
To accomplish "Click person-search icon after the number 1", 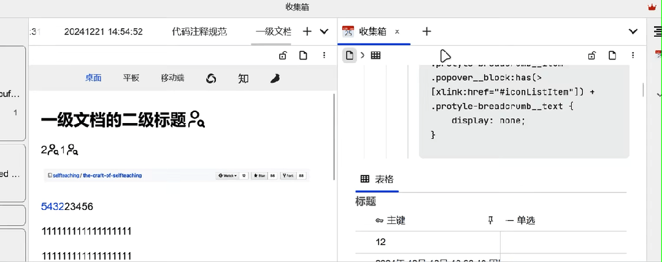I will [x=72, y=149].
